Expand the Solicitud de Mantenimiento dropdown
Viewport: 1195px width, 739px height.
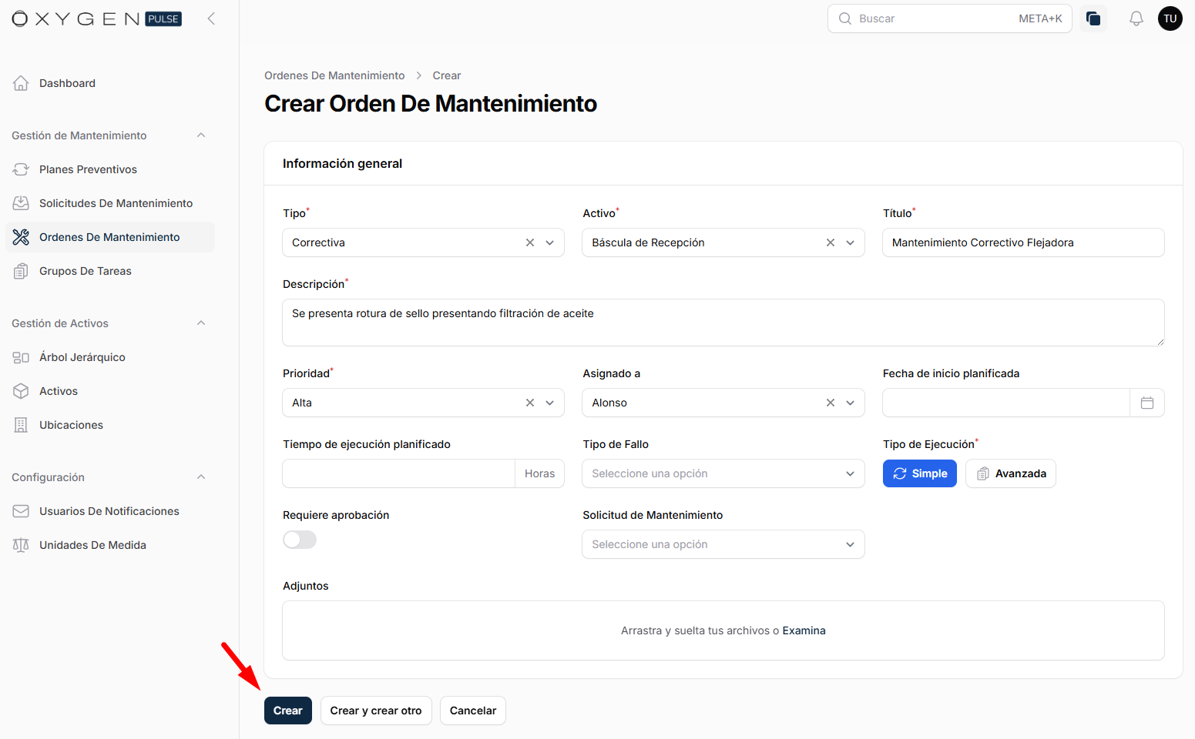[x=723, y=544]
